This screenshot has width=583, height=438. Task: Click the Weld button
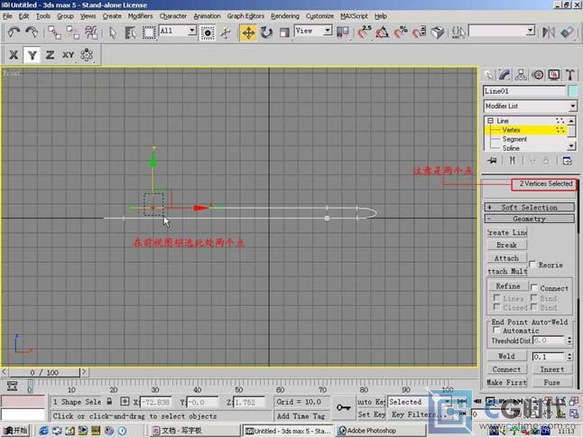[507, 356]
